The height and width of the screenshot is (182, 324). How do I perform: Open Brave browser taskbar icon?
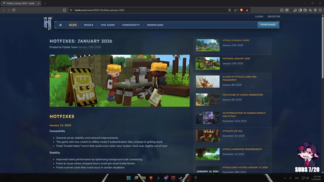coord(151,178)
